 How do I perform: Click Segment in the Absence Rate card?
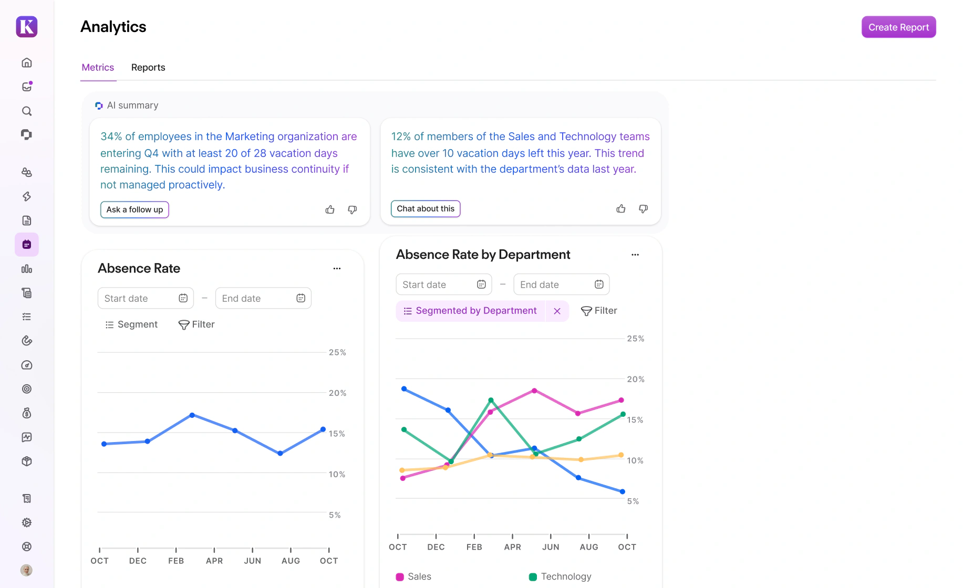131,324
